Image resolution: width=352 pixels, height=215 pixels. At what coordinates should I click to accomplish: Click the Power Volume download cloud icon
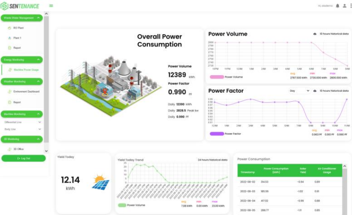coord(315,34)
